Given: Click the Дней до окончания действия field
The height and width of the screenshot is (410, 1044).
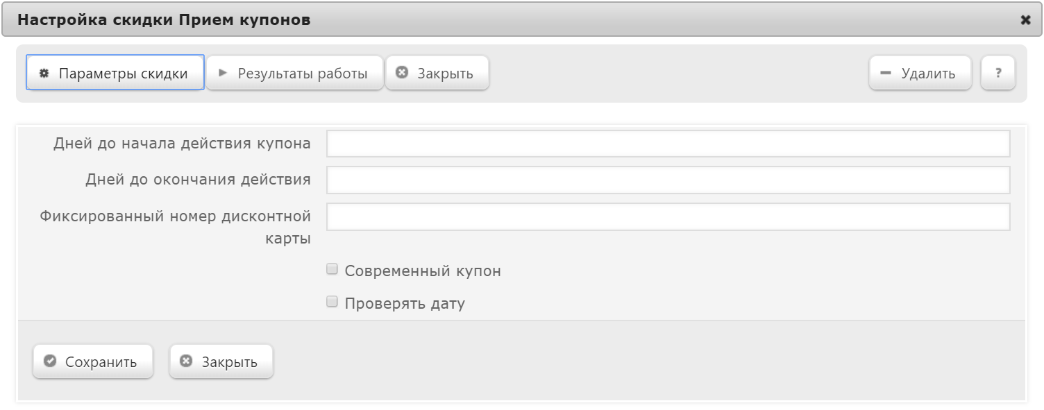Looking at the screenshot, I should pyautogui.click(x=668, y=180).
